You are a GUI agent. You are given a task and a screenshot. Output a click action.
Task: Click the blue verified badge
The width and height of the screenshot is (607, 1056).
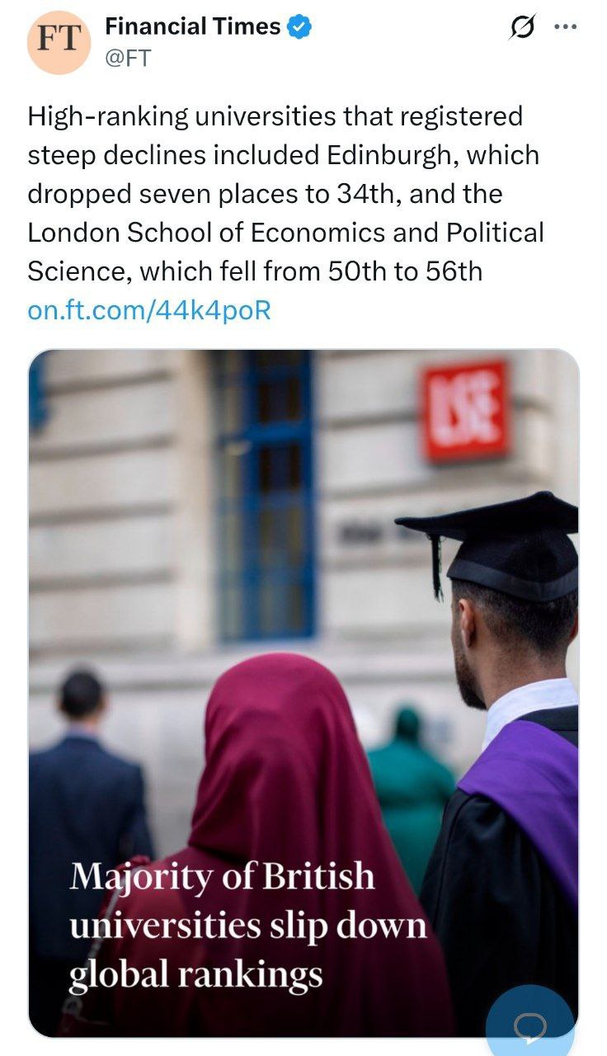coord(299,27)
